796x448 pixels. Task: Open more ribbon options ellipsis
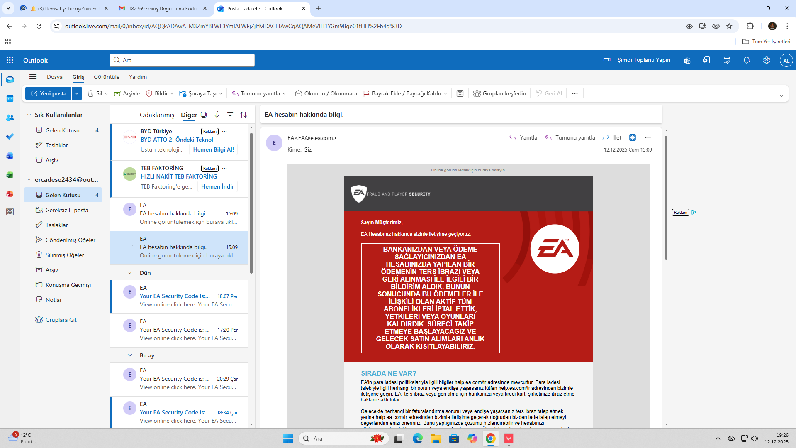pyautogui.click(x=574, y=93)
